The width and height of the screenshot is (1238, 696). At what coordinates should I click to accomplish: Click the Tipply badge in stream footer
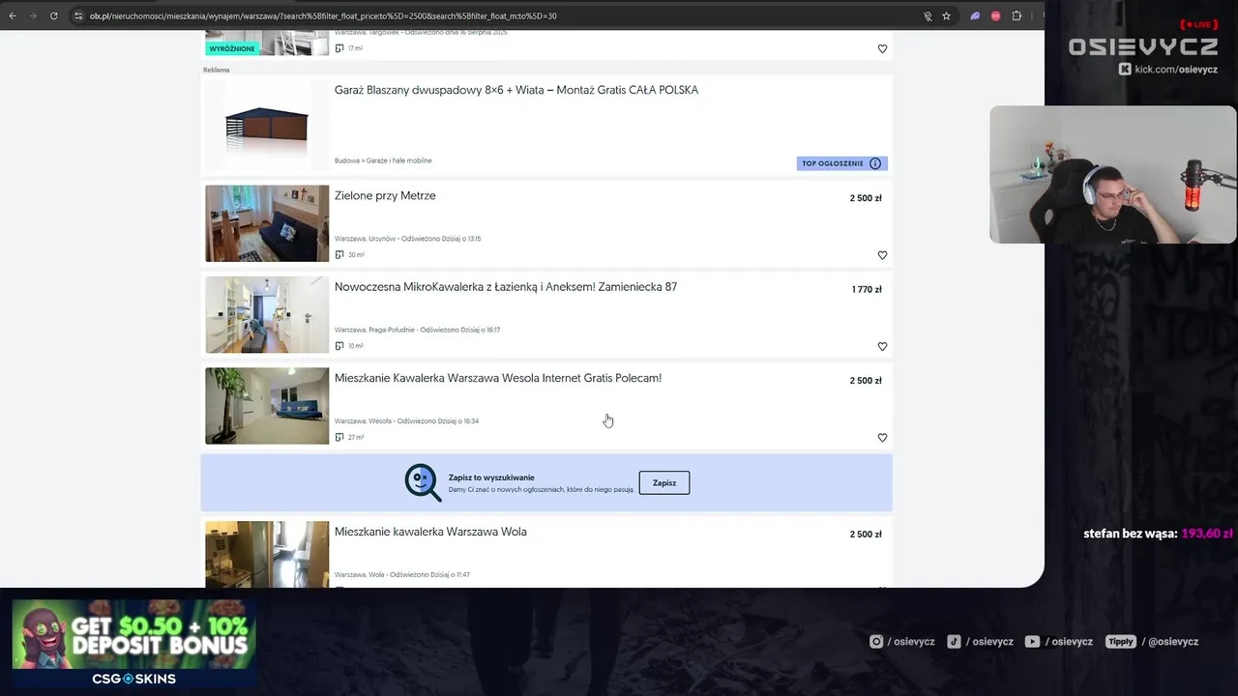1120,641
